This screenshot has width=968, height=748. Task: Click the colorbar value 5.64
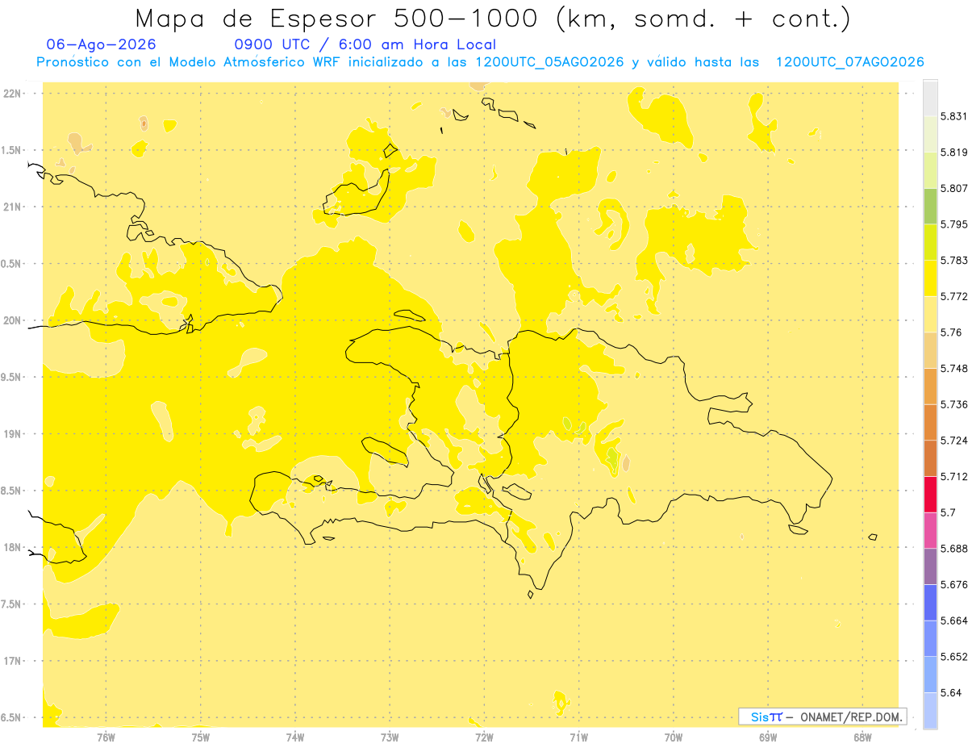951,693
